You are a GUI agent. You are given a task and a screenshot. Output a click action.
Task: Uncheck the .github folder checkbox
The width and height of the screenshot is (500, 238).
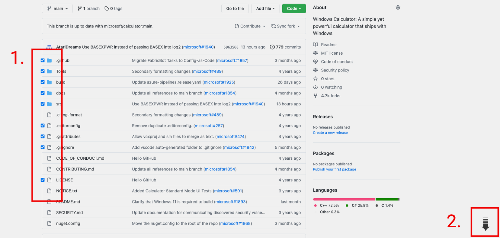coord(43,60)
